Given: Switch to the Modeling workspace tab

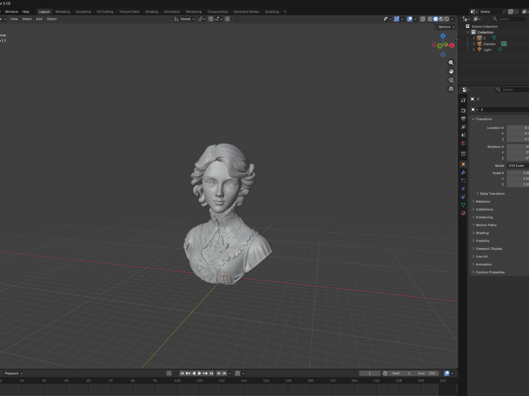Looking at the screenshot, I should click(x=63, y=12).
